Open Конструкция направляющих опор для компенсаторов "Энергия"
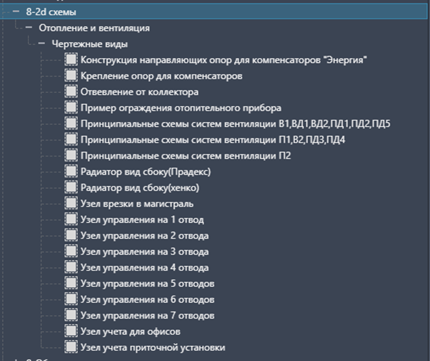Image resolution: width=430 pixels, height=361 pixels. [224, 60]
